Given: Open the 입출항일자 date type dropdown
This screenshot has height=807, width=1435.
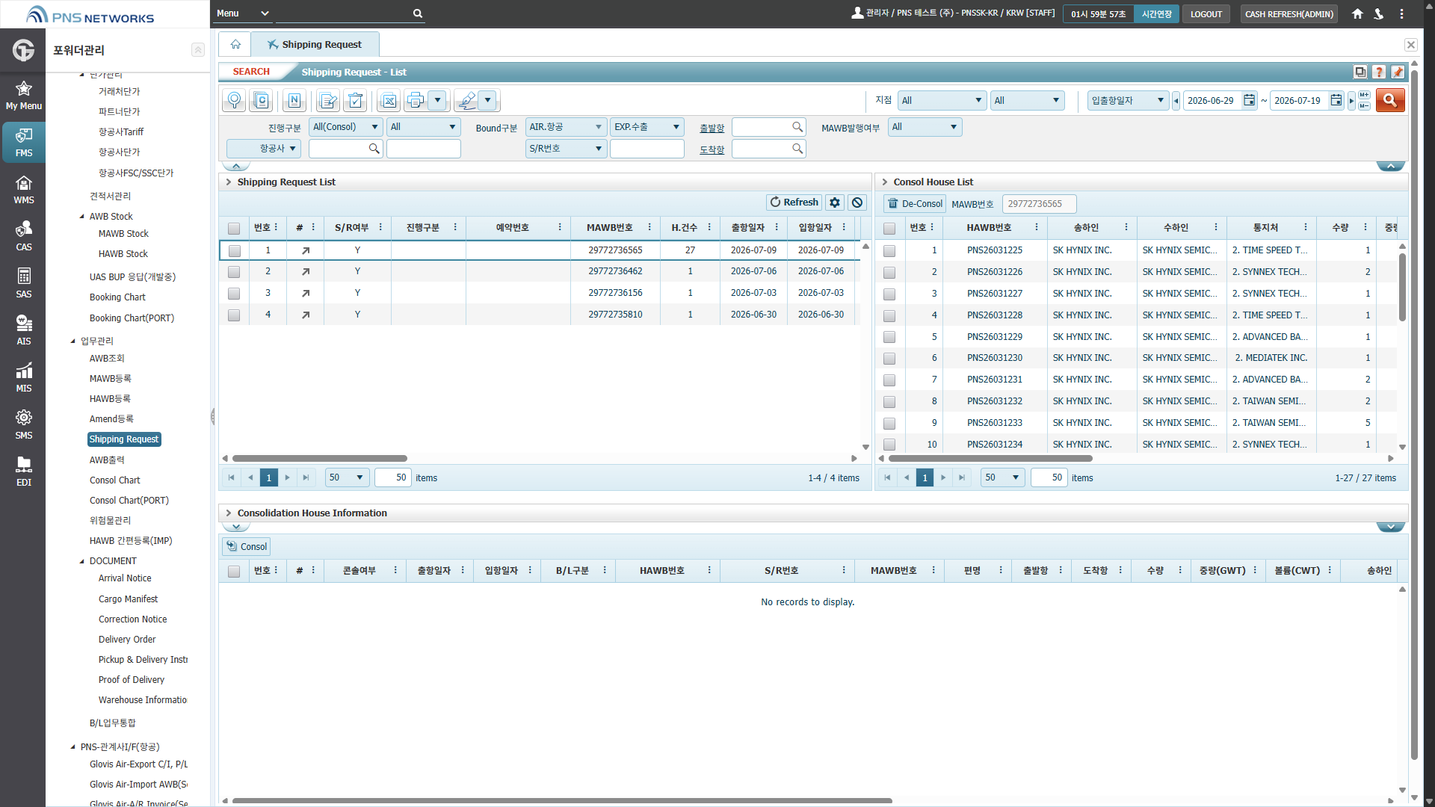Looking at the screenshot, I should [1128, 100].
